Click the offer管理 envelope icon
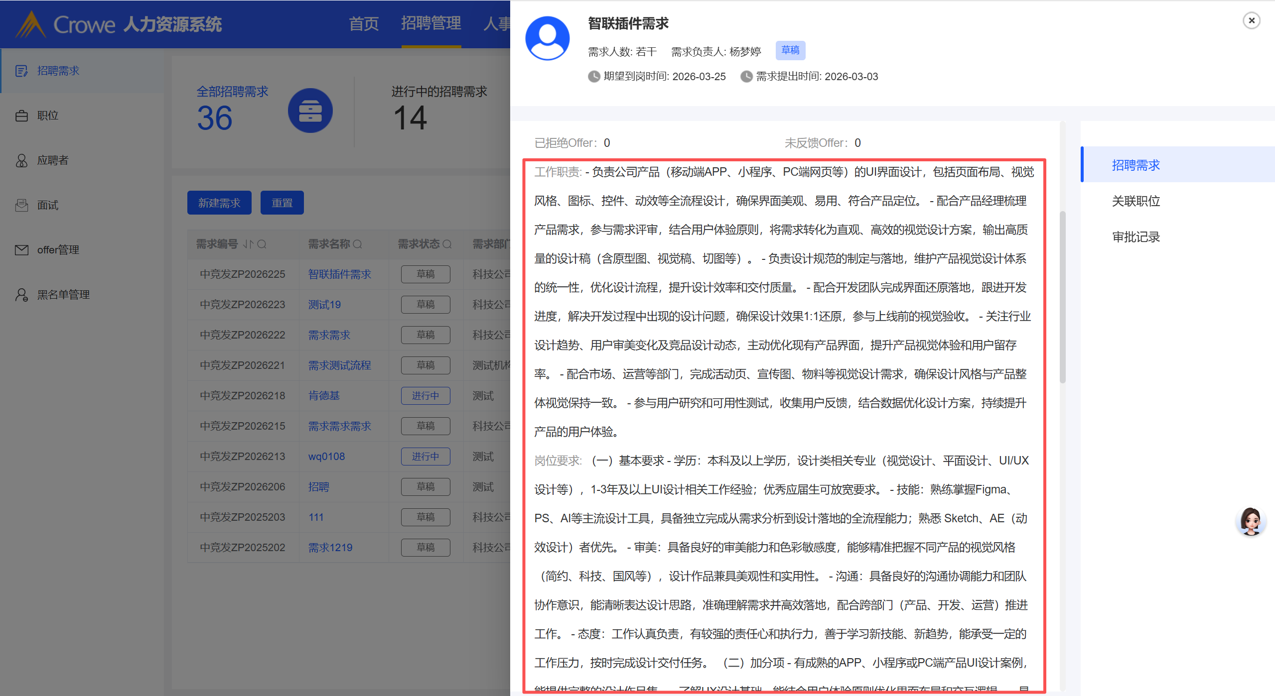 click(21, 250)
